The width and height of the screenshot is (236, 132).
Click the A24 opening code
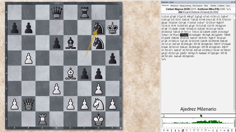coord(180,12)
